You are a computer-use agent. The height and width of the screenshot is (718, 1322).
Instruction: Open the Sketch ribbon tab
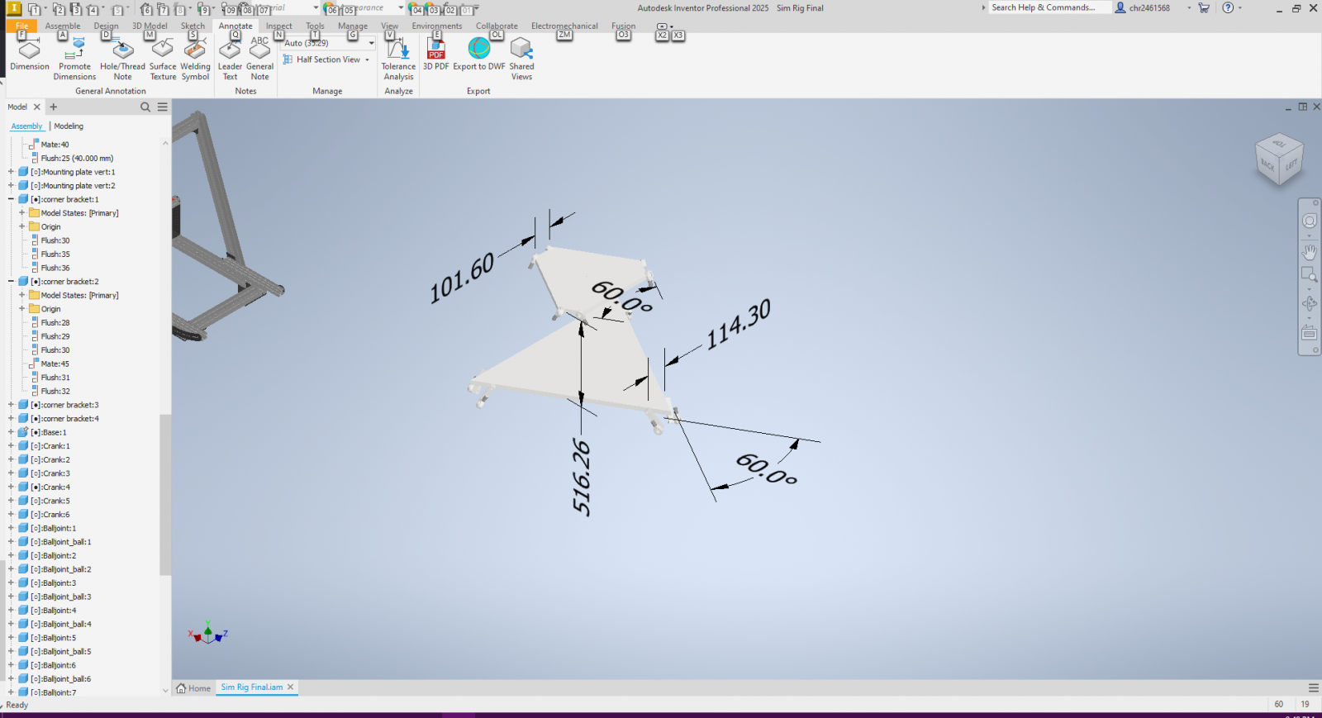tap(193, 26)
